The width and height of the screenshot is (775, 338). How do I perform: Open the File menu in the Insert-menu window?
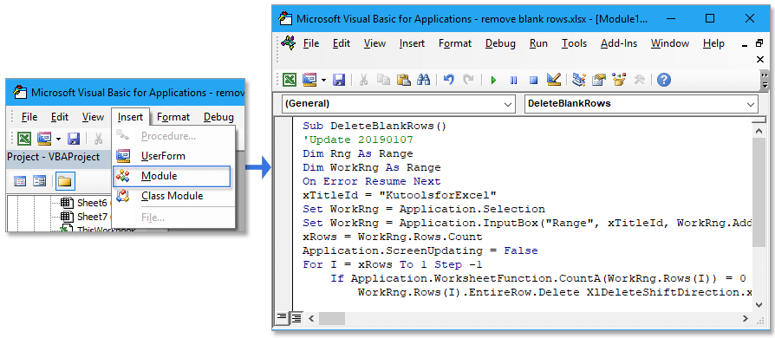(29, 117)
